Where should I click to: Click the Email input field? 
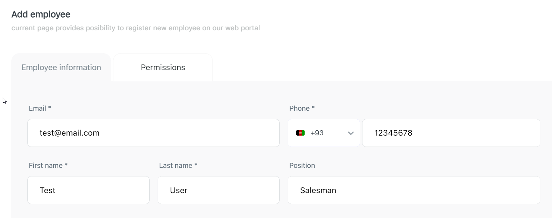click(153, 133)
